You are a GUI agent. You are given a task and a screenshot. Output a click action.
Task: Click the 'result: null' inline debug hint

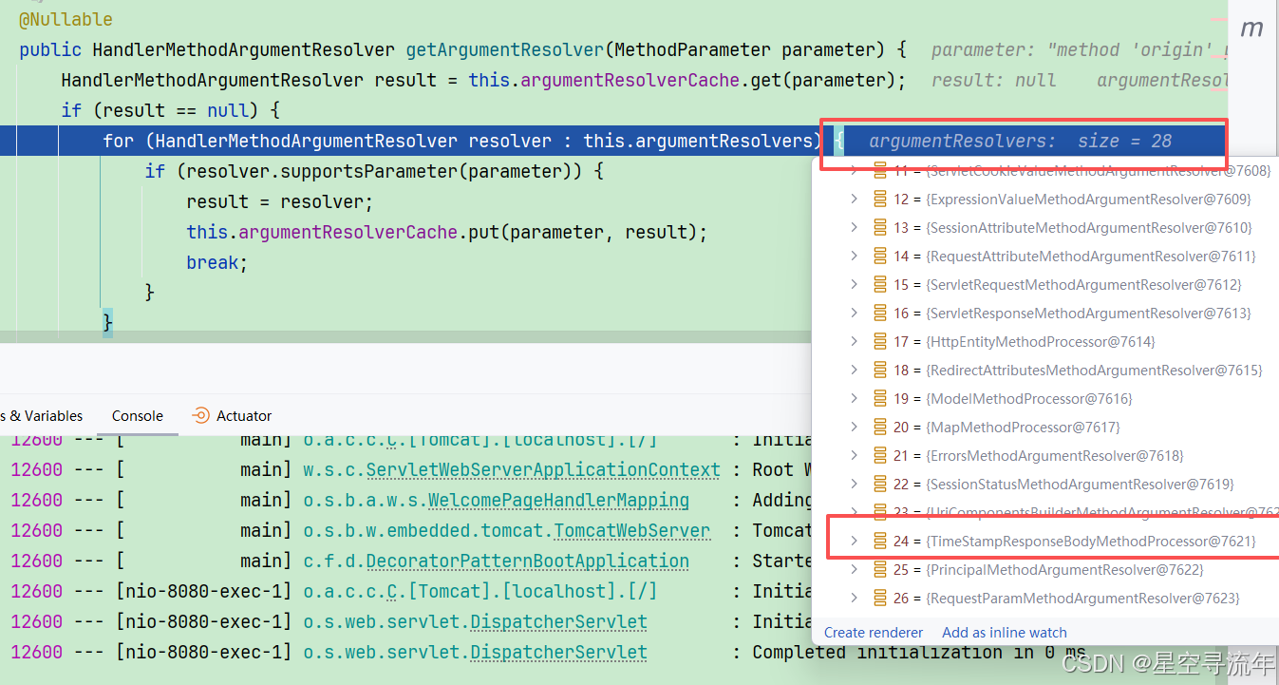point(993,80)
